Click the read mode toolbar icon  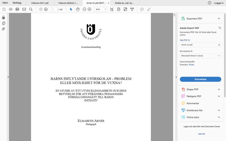coord(132,9)
